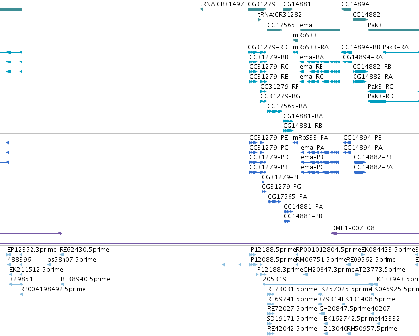Select the Pak3 gene label
419x336 pixels.
tap(374, 25)
